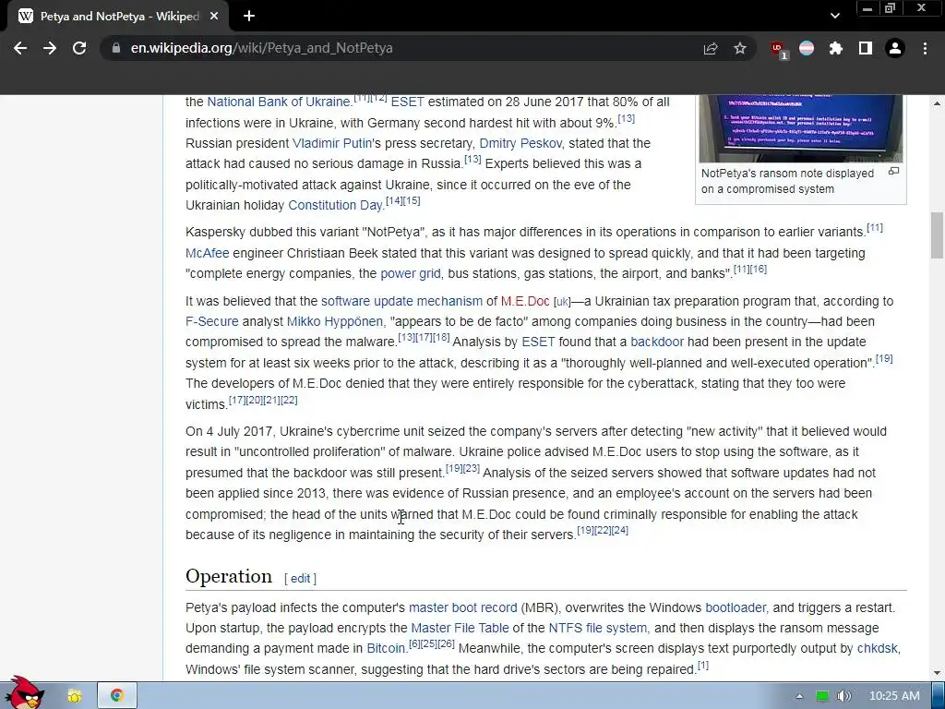Click the scrollbar up arrow
Viewport: 945px width, 709px height.
coord(938,103)
